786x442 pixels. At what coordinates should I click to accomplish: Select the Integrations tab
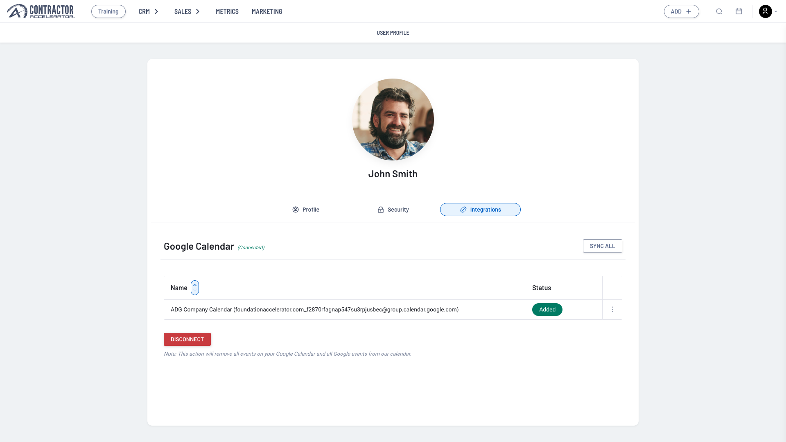[x=480, y=210]
